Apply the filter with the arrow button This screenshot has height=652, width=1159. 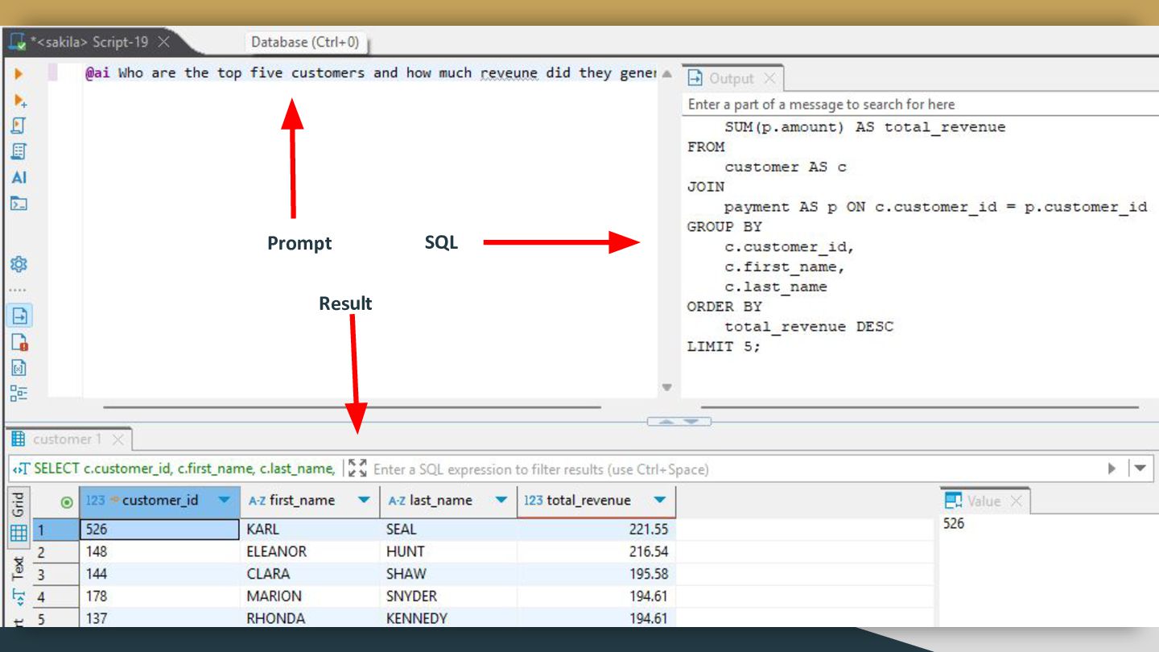click(x=1112, y=468)
